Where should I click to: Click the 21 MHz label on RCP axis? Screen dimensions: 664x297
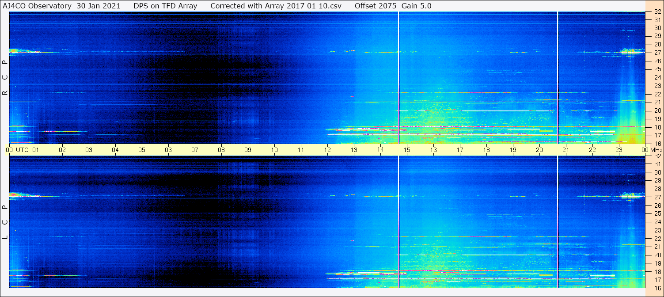(x=657, y=102)
